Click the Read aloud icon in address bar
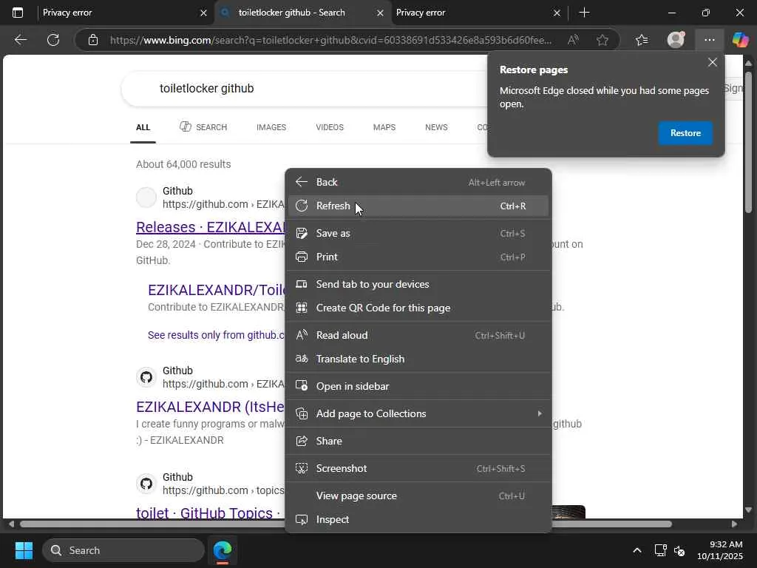Screen dimensions: 757x568 pyautogui.click(x=573, y=40)
